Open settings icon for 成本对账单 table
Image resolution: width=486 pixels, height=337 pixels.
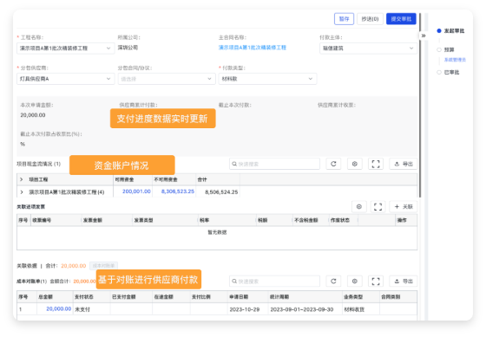355,281
